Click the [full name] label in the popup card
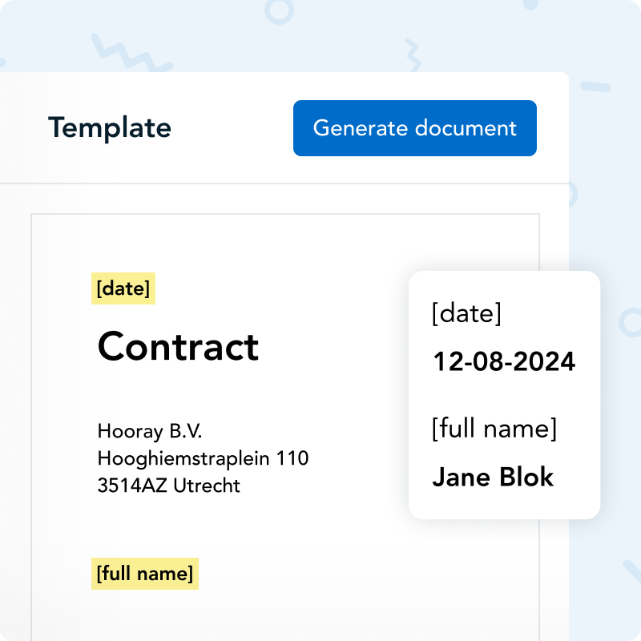641x641 pixels. 494,429
